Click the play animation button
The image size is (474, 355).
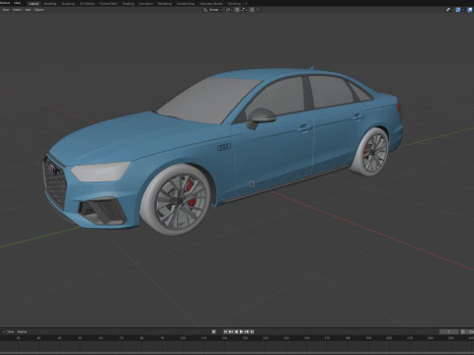click(241, 332)
